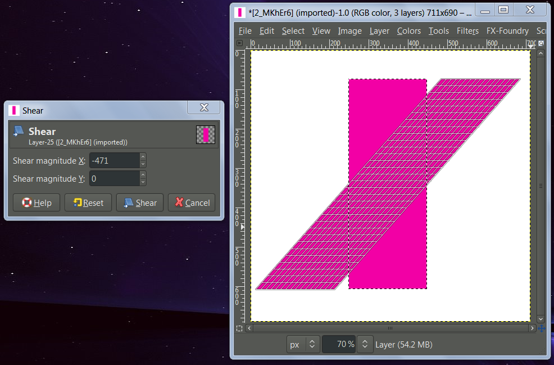Maximize the GIMP image window

tap(503, 10)
